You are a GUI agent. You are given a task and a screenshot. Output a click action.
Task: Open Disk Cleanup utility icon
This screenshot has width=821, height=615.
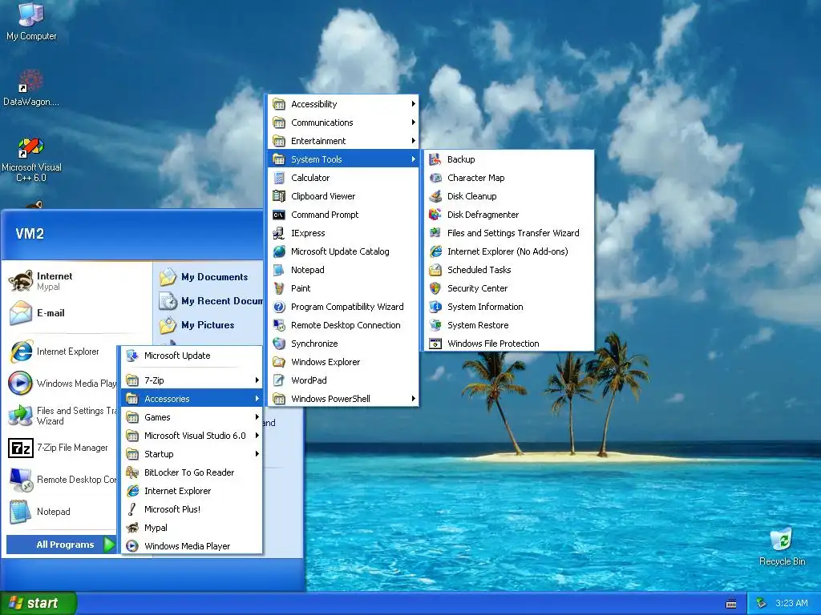tap(435, 196)
